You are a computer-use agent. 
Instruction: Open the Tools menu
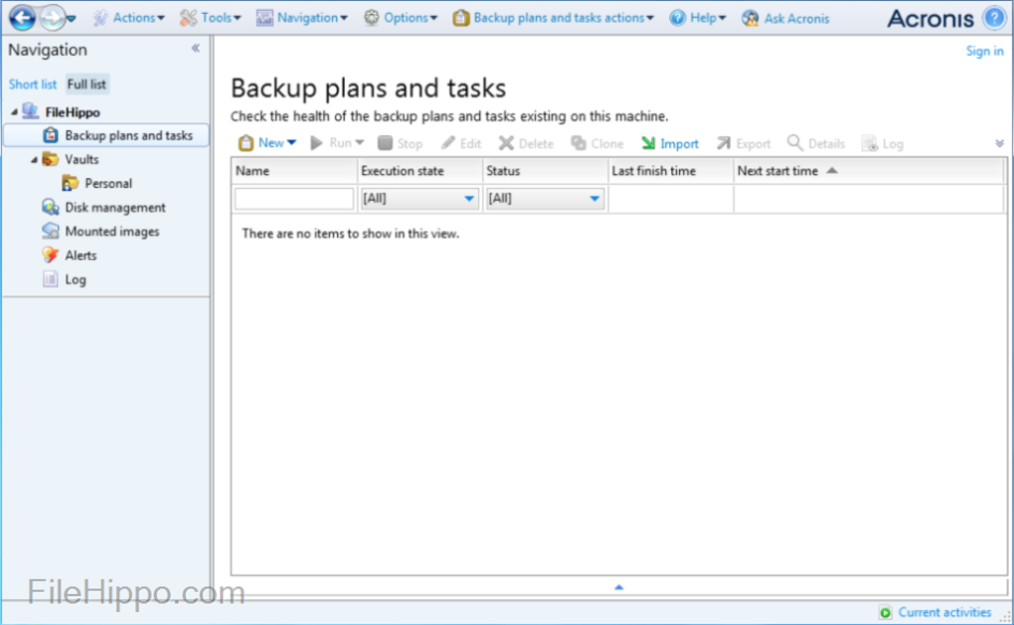[210, 18]
